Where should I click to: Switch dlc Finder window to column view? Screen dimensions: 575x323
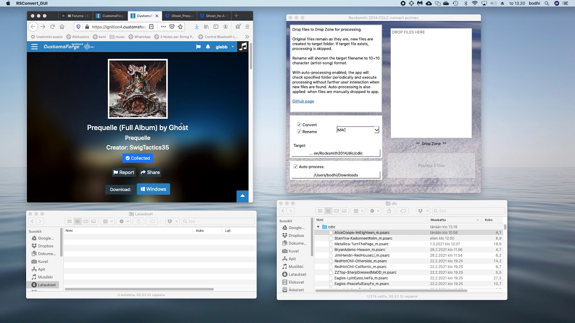(x=336, y=211)
